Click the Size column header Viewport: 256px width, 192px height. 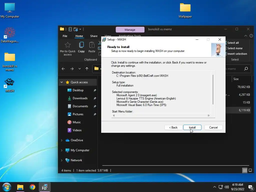point(242,79)
